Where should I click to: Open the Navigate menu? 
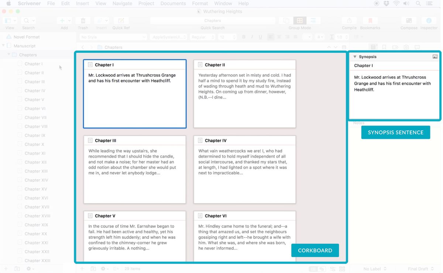(x=122, y=3)
